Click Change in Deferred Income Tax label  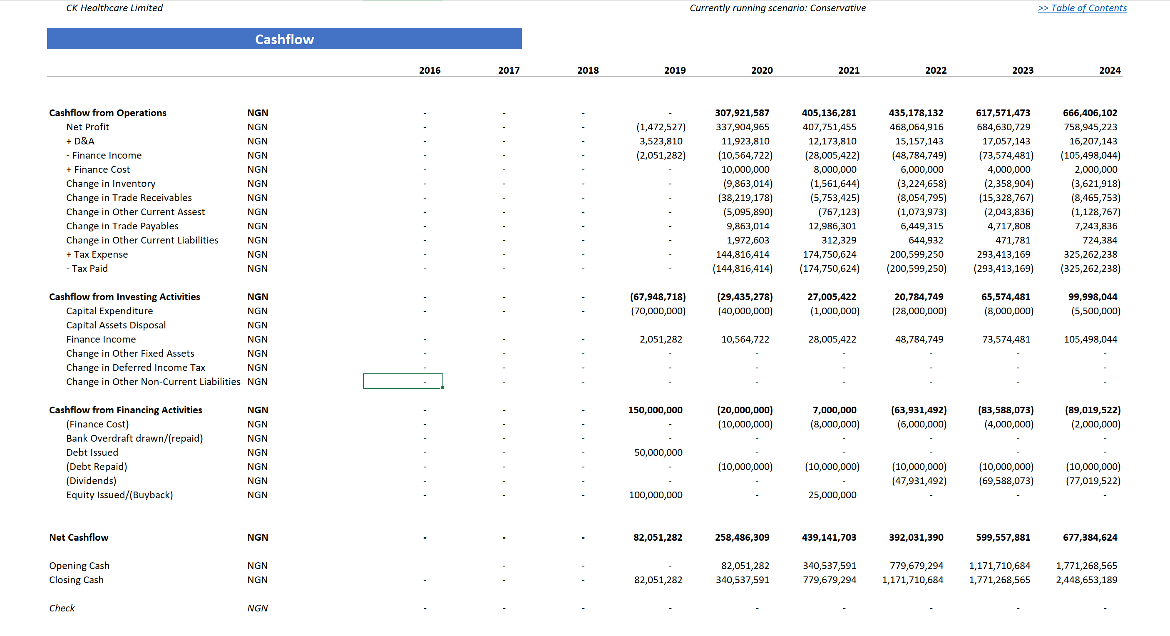tap(136, 367)
